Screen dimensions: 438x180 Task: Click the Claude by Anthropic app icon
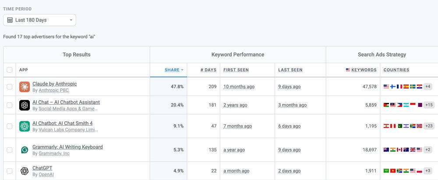point(25,87)
